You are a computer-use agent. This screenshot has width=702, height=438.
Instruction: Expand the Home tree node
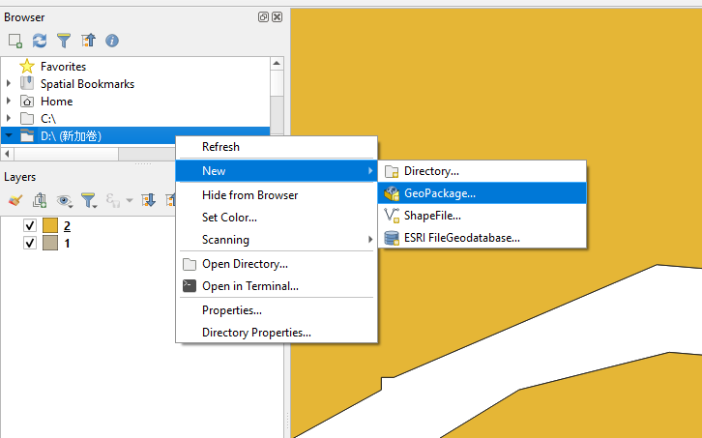pyautogui.click(x=9, y=101)
